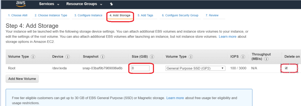Open General Purpose SSD (GP2) volume type dropdown
The image size is (301, 106).
coord(195,68)
